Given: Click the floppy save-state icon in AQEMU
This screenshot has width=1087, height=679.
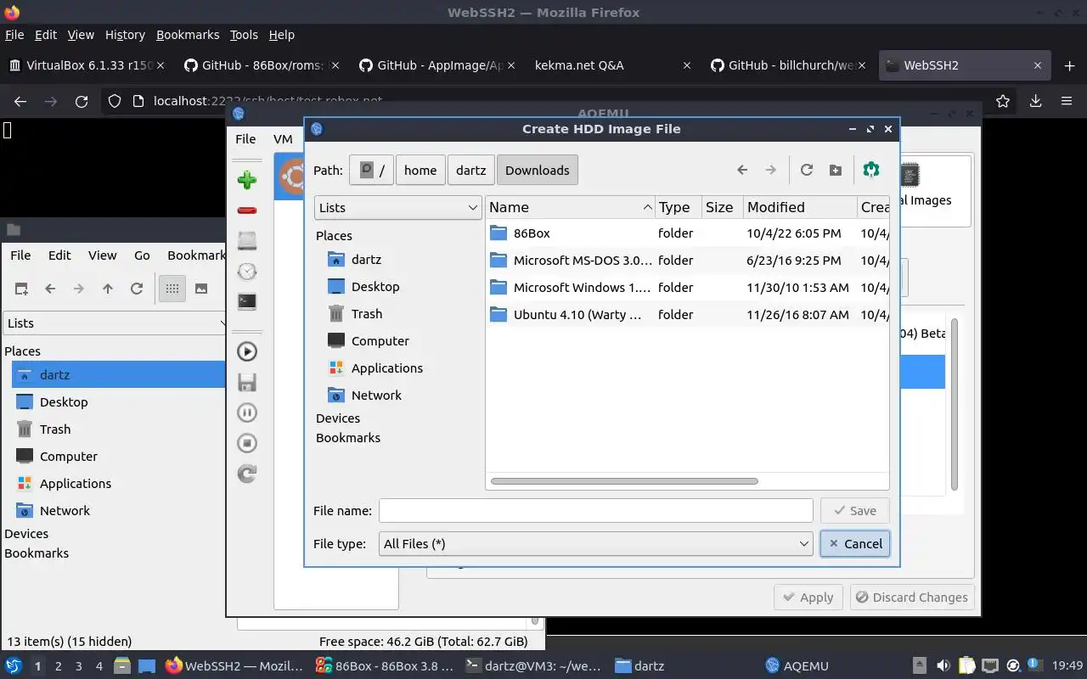Looking at the screenshot, I should (x=247, y=382).
